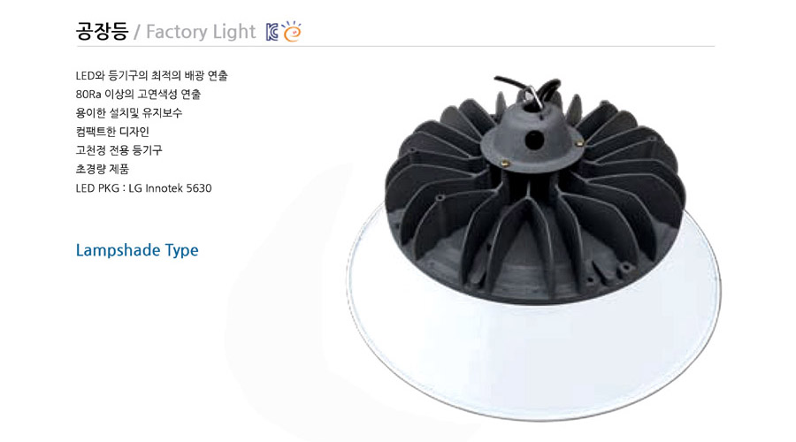796x442 pixels.
Task: Click the horizontal divider under the title
Action: tap(395, 46)
